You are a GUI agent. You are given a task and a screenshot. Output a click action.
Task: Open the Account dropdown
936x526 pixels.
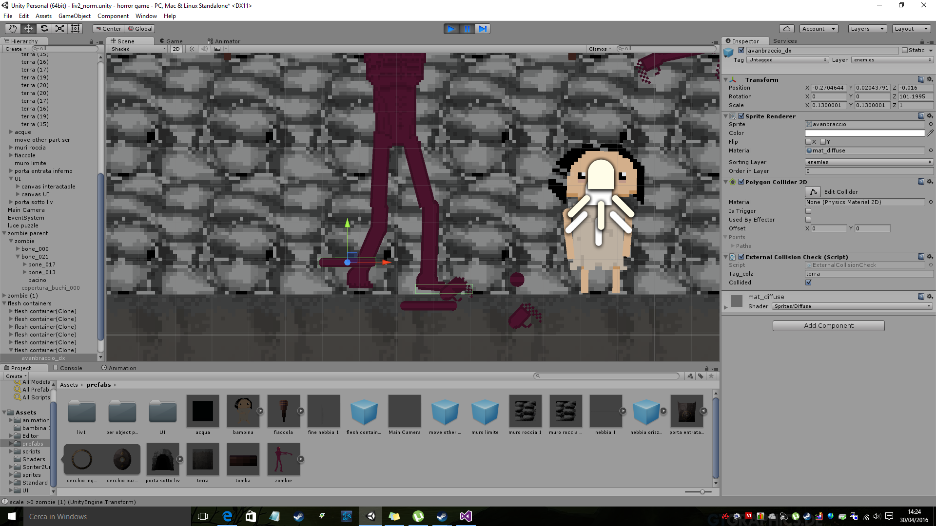(819, 29)
